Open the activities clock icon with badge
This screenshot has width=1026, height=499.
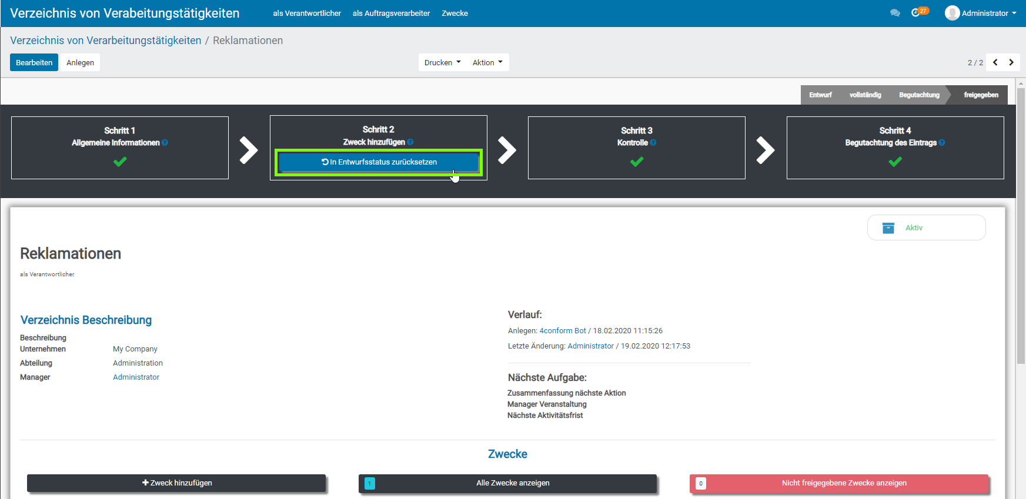coord(916,12)
